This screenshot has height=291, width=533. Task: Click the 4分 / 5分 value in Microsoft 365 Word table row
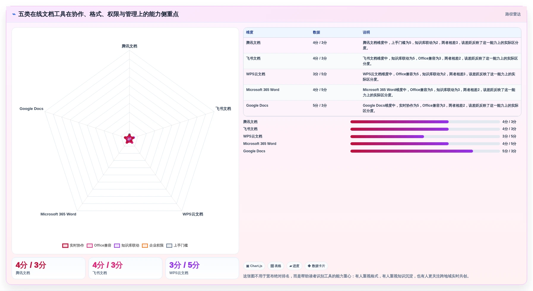(x=320, y=90)
